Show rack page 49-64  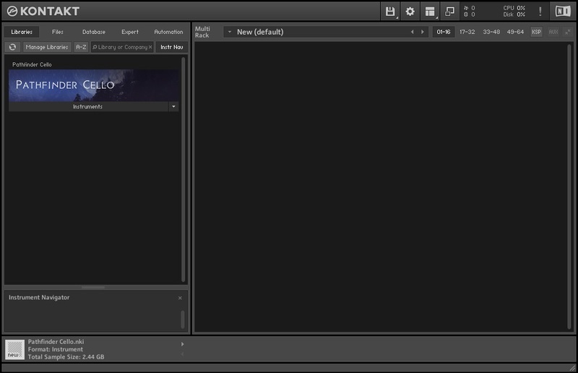point(515,32)
